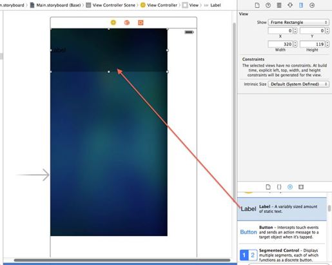Viewport: 332px width, 265px height.
Task: Click the blue background image view
Action: 109,153
